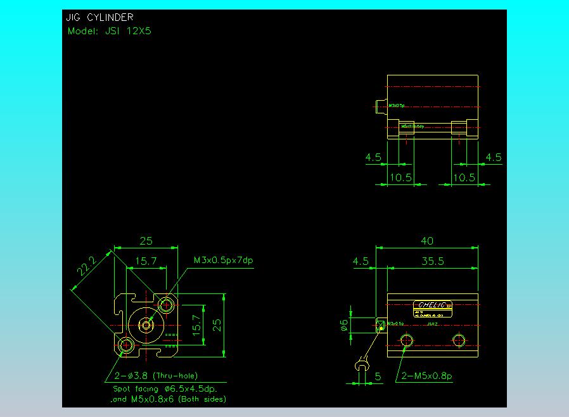Click the "M3x0.5p" label in top view
This screenshot has width=569, height=417.
pyautogui.click(x=397, y=106)
